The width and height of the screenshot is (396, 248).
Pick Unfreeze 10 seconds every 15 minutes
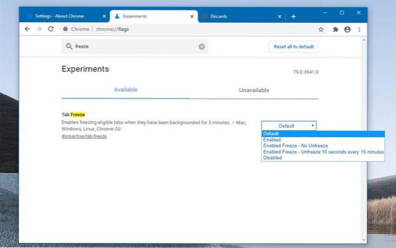[322, 152]
